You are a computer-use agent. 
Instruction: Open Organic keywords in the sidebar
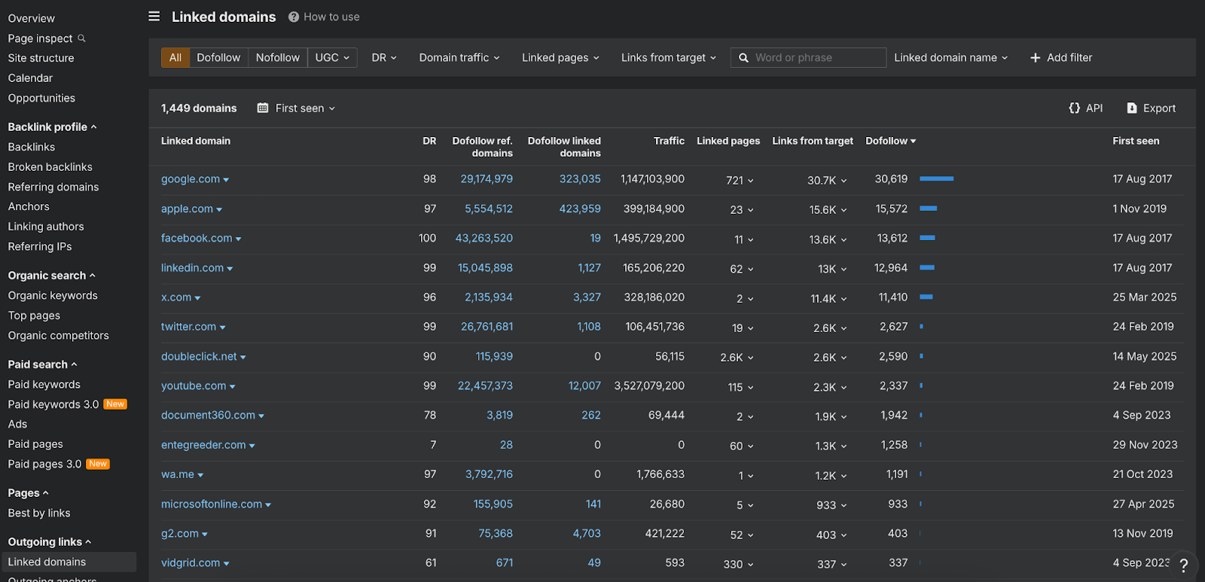pyautogui.click(x=53, y=296)
